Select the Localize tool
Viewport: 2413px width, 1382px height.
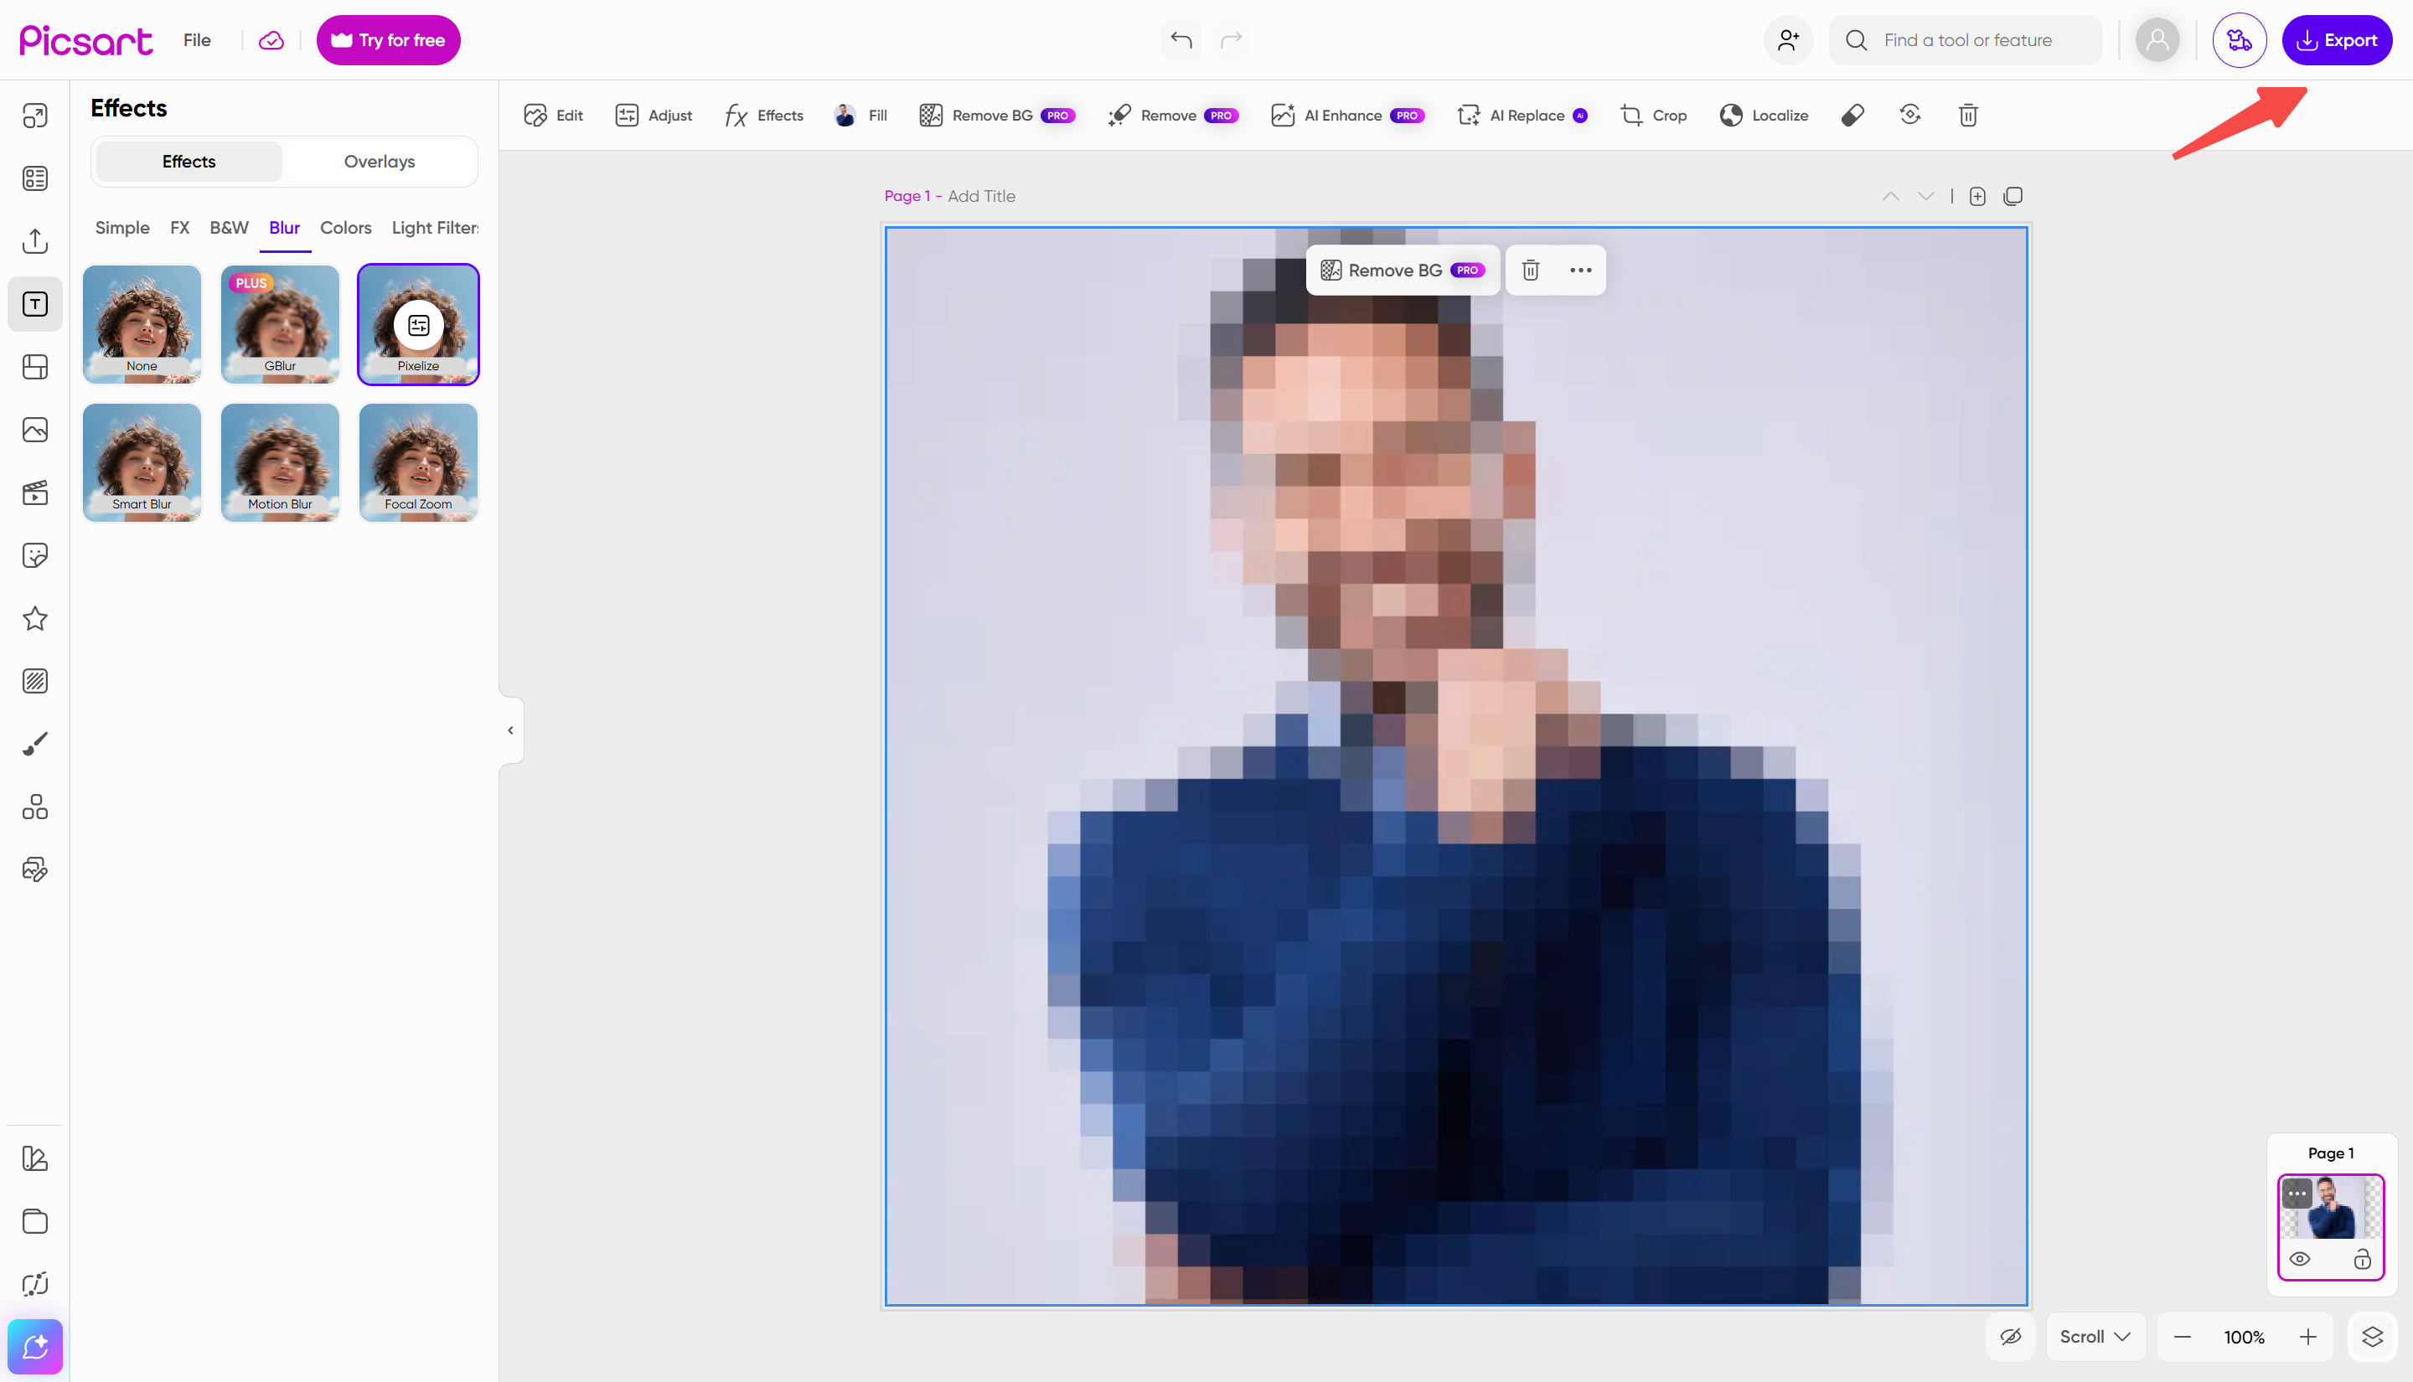coord(1763,115)
